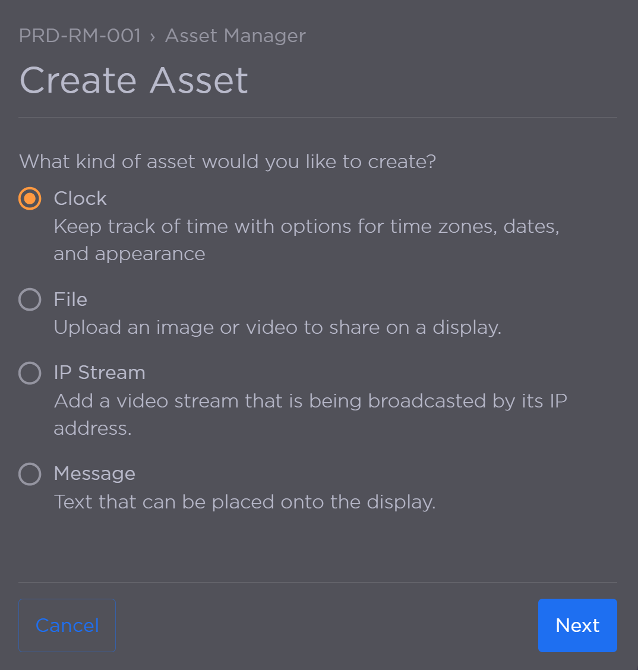Navigate to Asset Manager via breadcrumb
The height and width of the screenshot is (670, 638).
[x=235, y=36]
